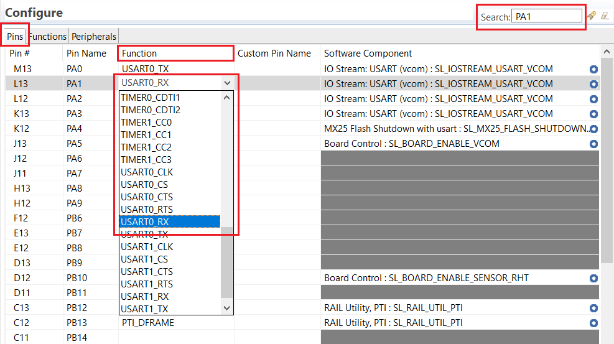Open MX25 Flash Shutdown component icon
This screenshot has height=344, width=614.
593,129
